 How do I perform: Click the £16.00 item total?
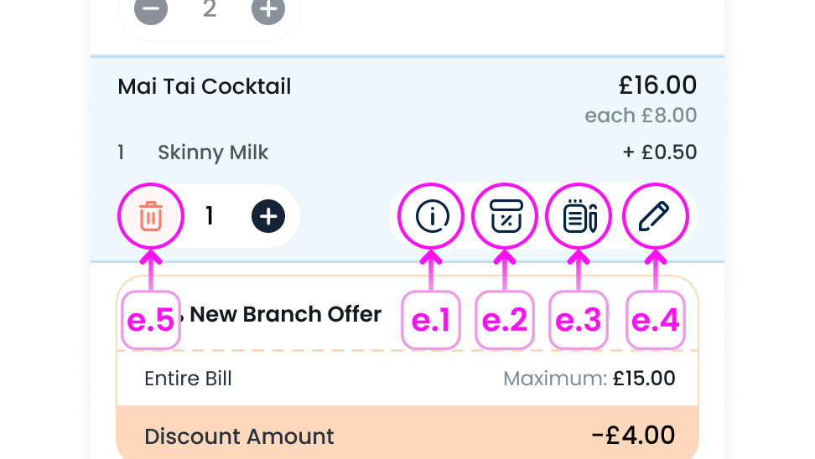(657, 85)
